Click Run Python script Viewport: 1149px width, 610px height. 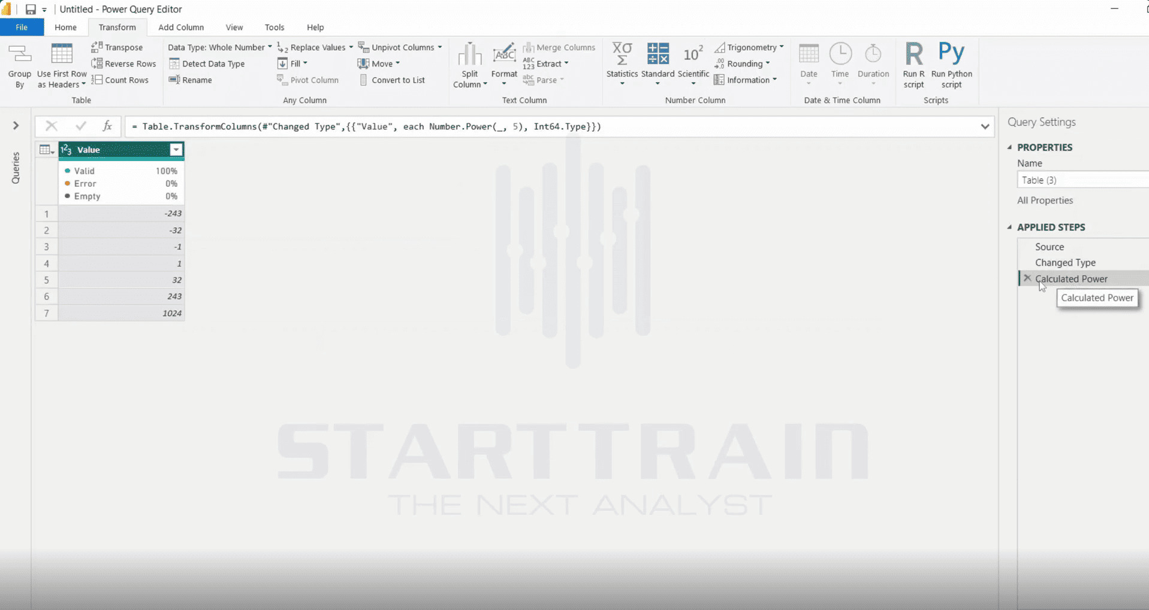pyautogui.click(x=951, y=66)
